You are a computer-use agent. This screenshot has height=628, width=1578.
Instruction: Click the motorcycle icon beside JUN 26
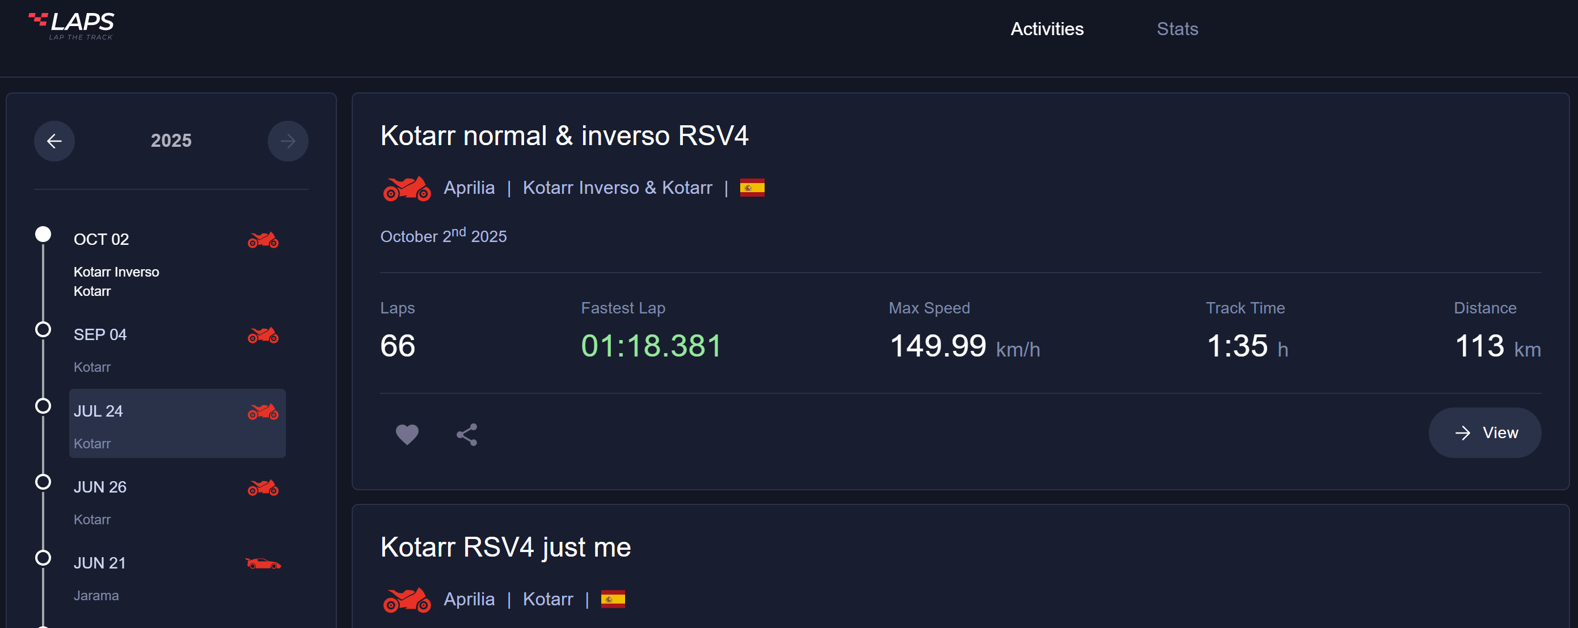(x=263, y=488)
